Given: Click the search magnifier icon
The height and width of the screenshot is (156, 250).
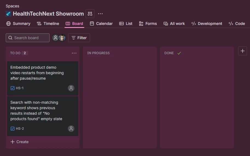Looking at the screenshot, I should (10, 38).
